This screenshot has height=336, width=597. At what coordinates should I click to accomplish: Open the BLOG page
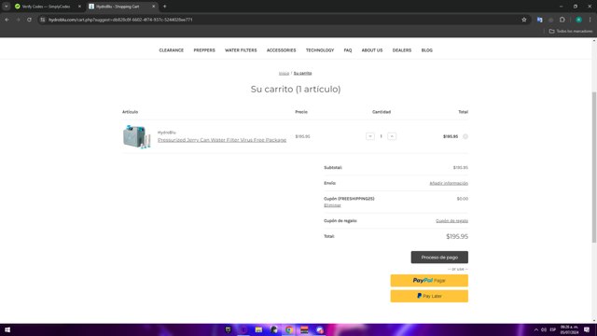(x=427, y=50)
